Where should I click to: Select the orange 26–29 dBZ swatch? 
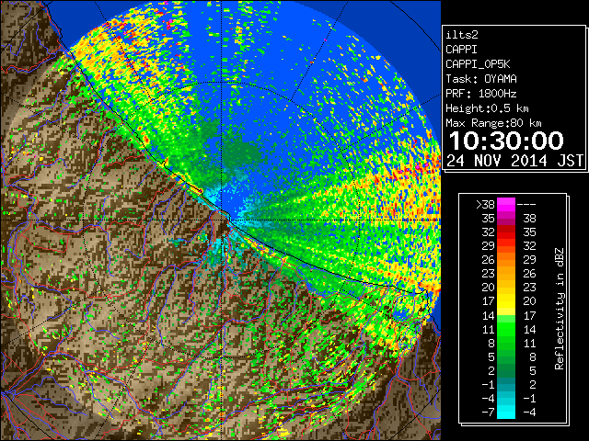click(x=506, y=259)
